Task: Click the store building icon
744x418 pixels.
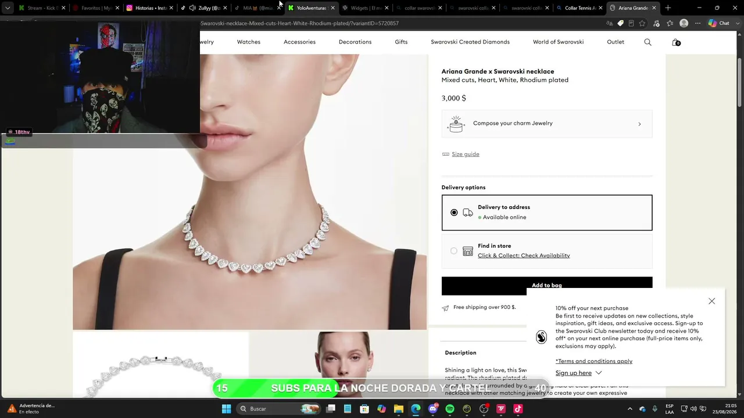Action: pos(468,251)
